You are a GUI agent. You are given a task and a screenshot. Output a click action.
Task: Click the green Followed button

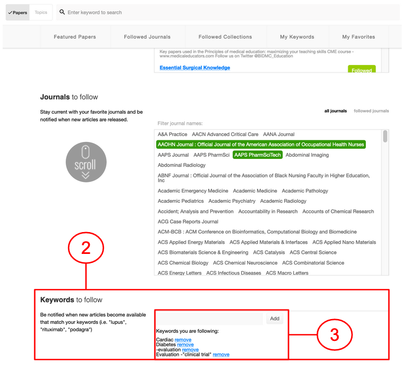click(x=361, y=70)
